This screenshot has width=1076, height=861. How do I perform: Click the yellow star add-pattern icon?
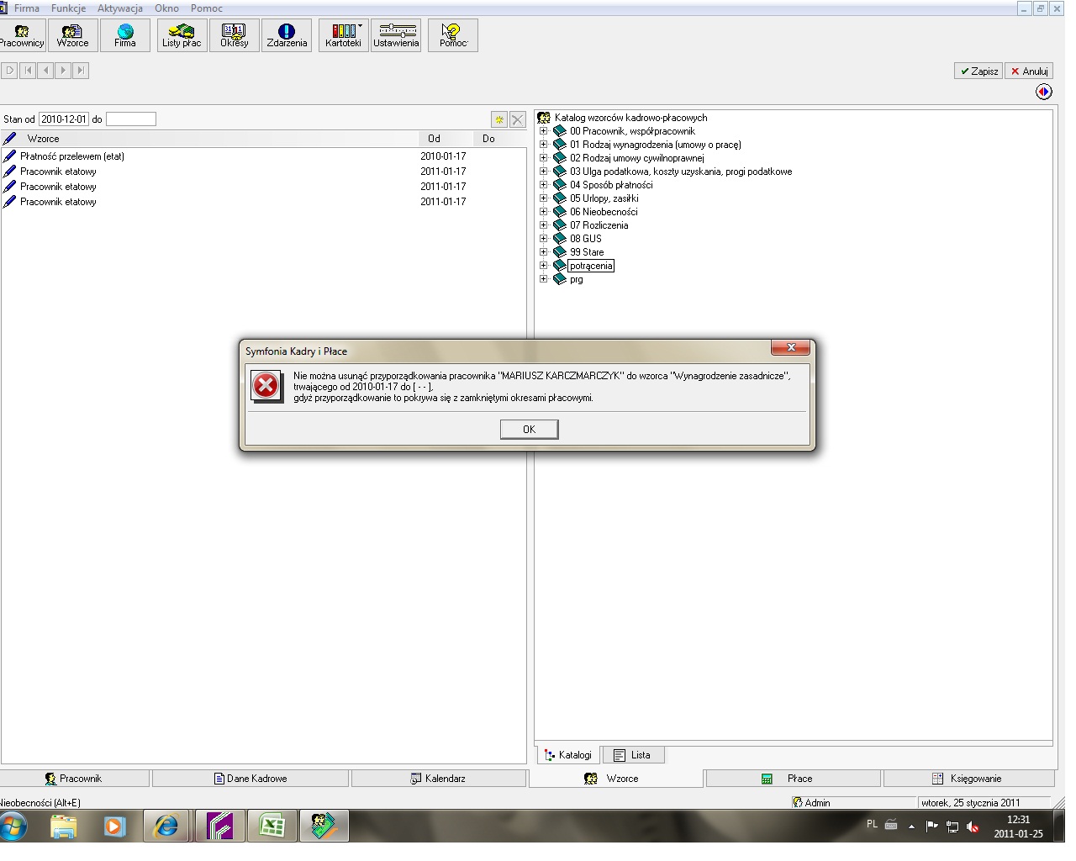click(499, 119)
